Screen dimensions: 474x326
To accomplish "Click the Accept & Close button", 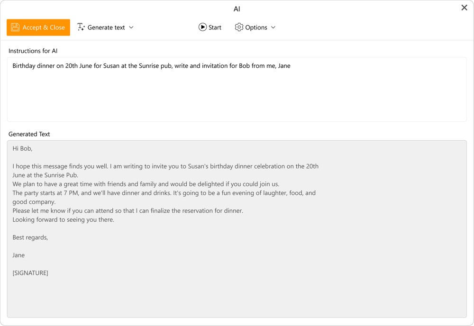I will click(38, 27).
